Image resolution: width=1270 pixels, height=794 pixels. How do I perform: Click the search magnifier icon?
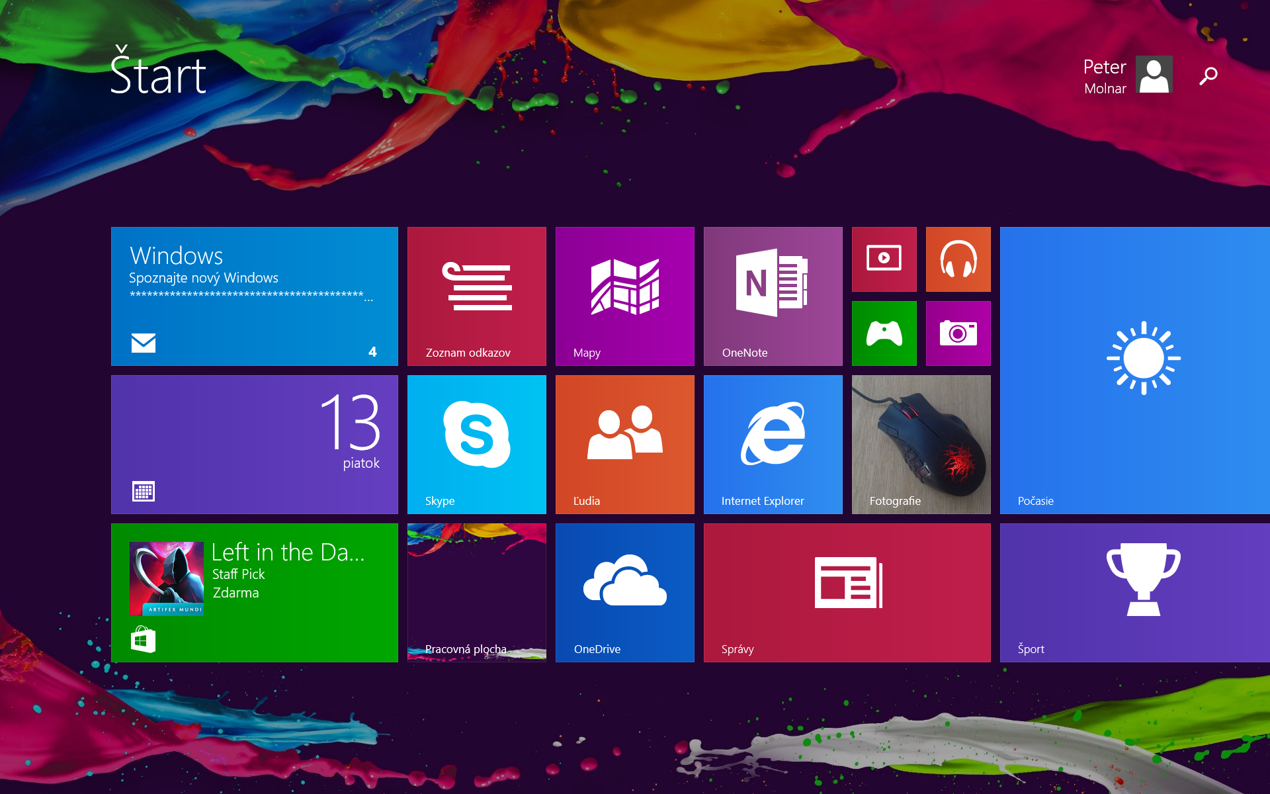1208,76
